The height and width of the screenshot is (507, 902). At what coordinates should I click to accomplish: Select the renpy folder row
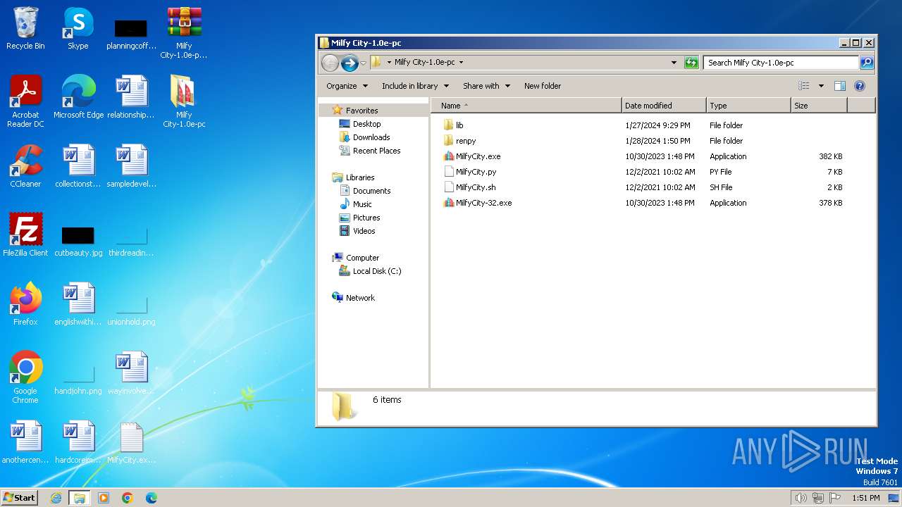[643, 141]
